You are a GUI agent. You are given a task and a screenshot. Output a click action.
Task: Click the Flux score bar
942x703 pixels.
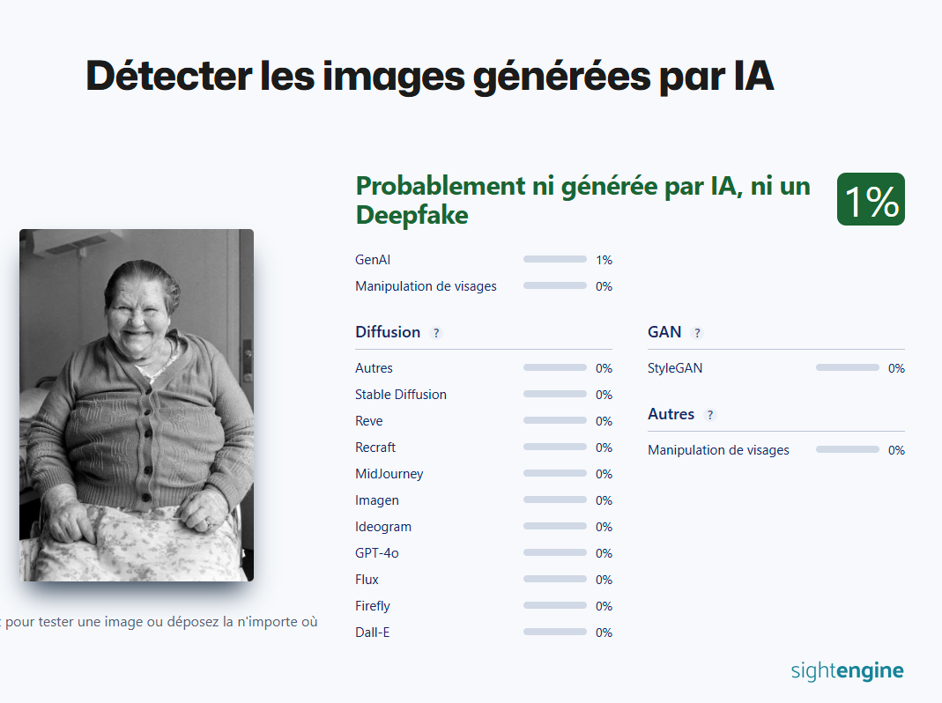pos(554,580)
